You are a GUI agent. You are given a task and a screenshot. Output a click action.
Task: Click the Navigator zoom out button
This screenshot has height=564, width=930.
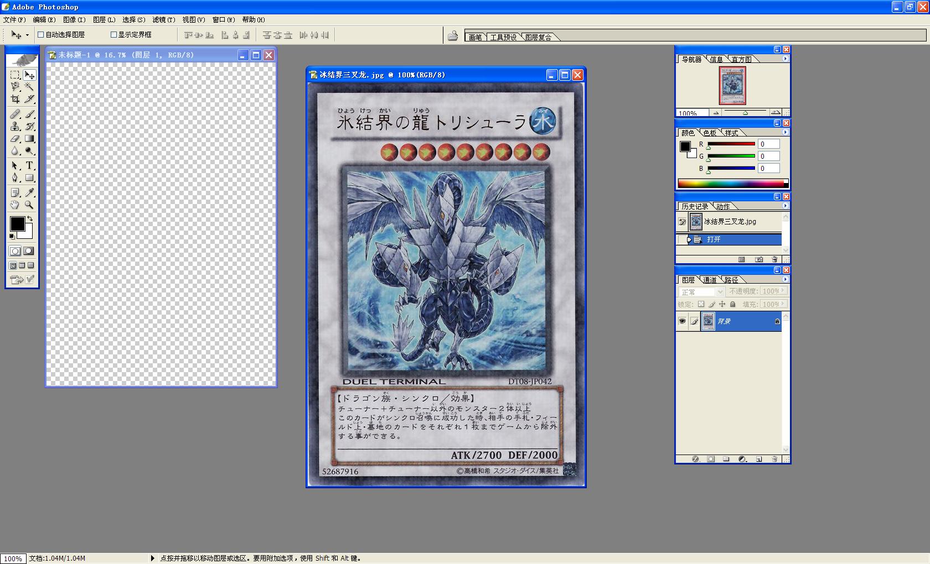pyautogui.click(x=716, y=113)
